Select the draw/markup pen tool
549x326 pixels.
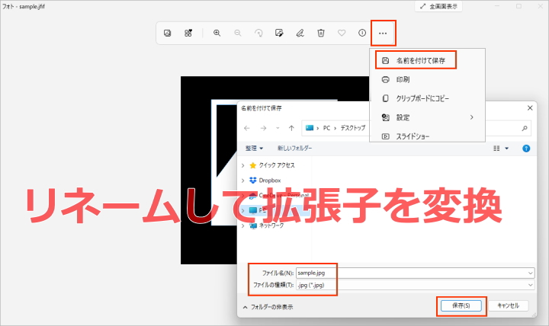pos(300,34)
